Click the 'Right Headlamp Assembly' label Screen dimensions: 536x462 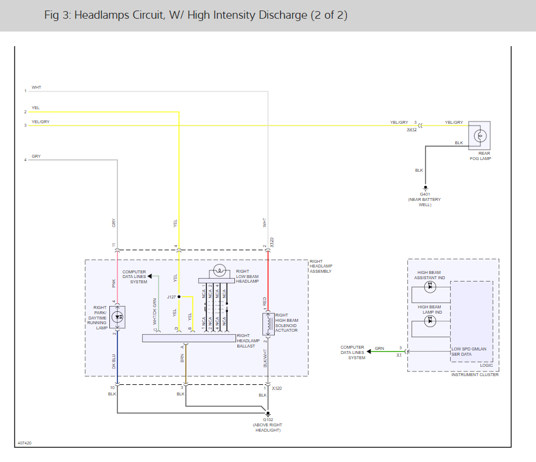[x=321, y=266]
